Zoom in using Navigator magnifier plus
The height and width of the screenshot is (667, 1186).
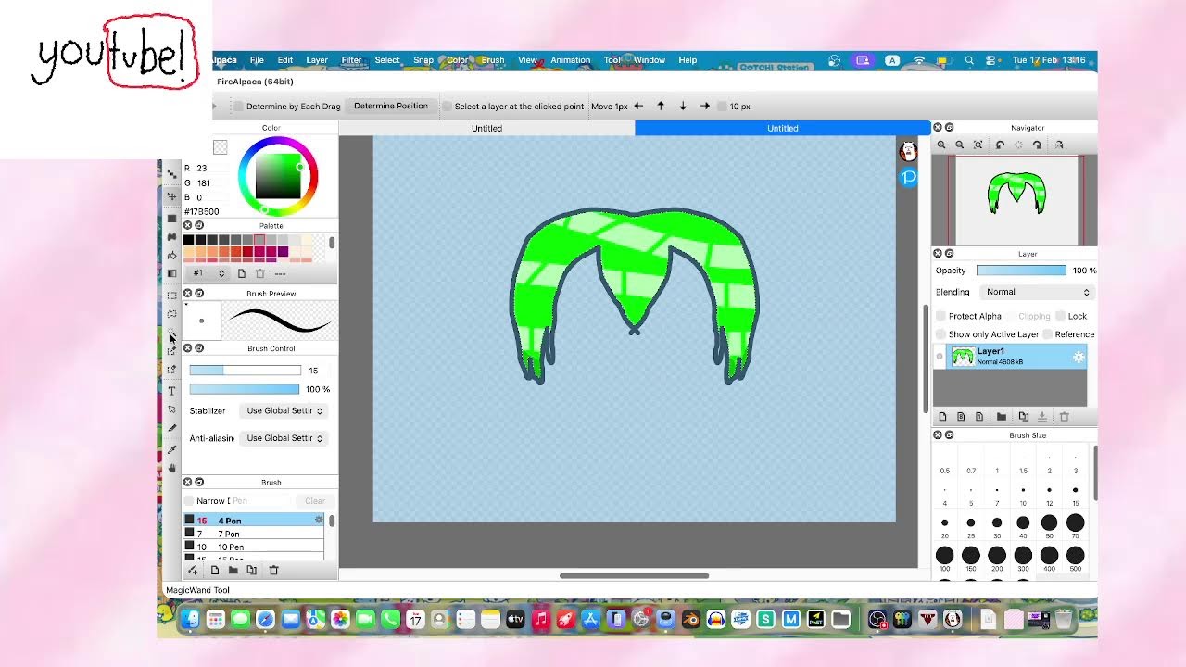pos(941,145)
